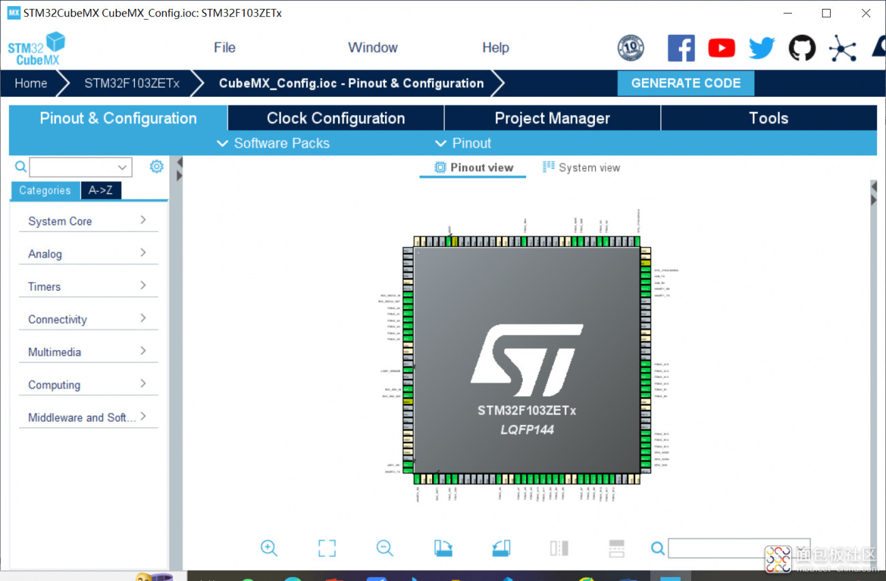The image size is (886, 581).
Task: Click the LQFP144 package label
Action: tap(527, 430)
